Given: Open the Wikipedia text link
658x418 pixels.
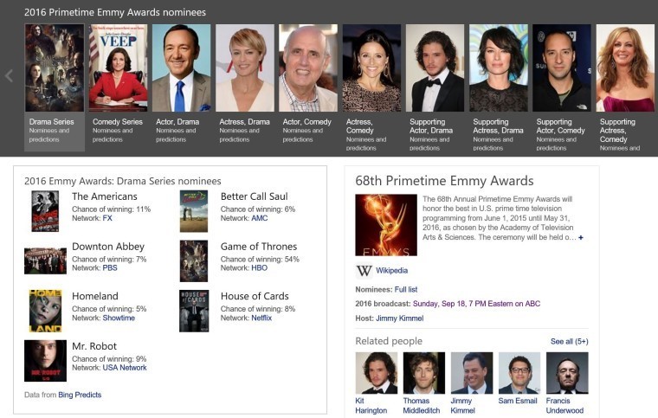Looking at the screenshot, I should coord(391,271).
